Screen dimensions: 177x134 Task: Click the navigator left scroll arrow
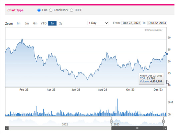point(7,128)
